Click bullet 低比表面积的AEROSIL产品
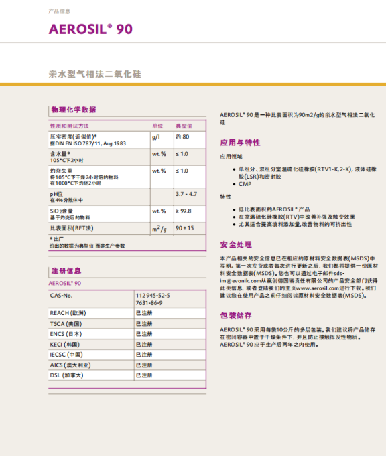 (274, 209)
